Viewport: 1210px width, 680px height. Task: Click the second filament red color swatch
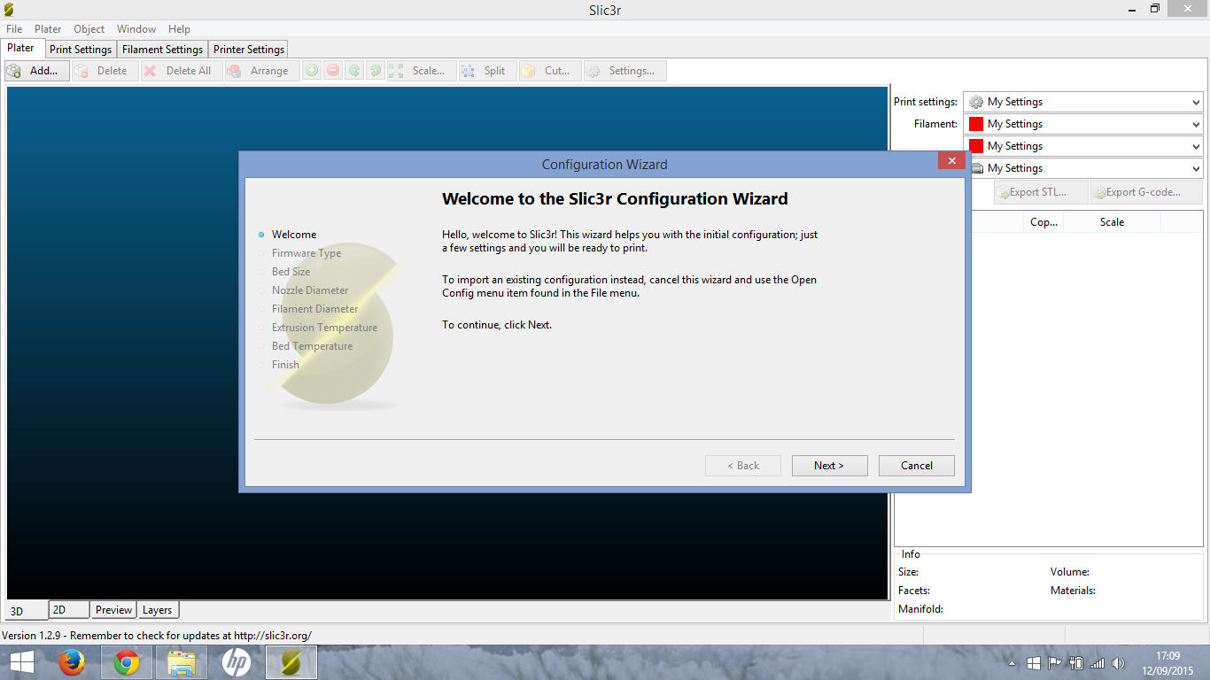(976, 146)
